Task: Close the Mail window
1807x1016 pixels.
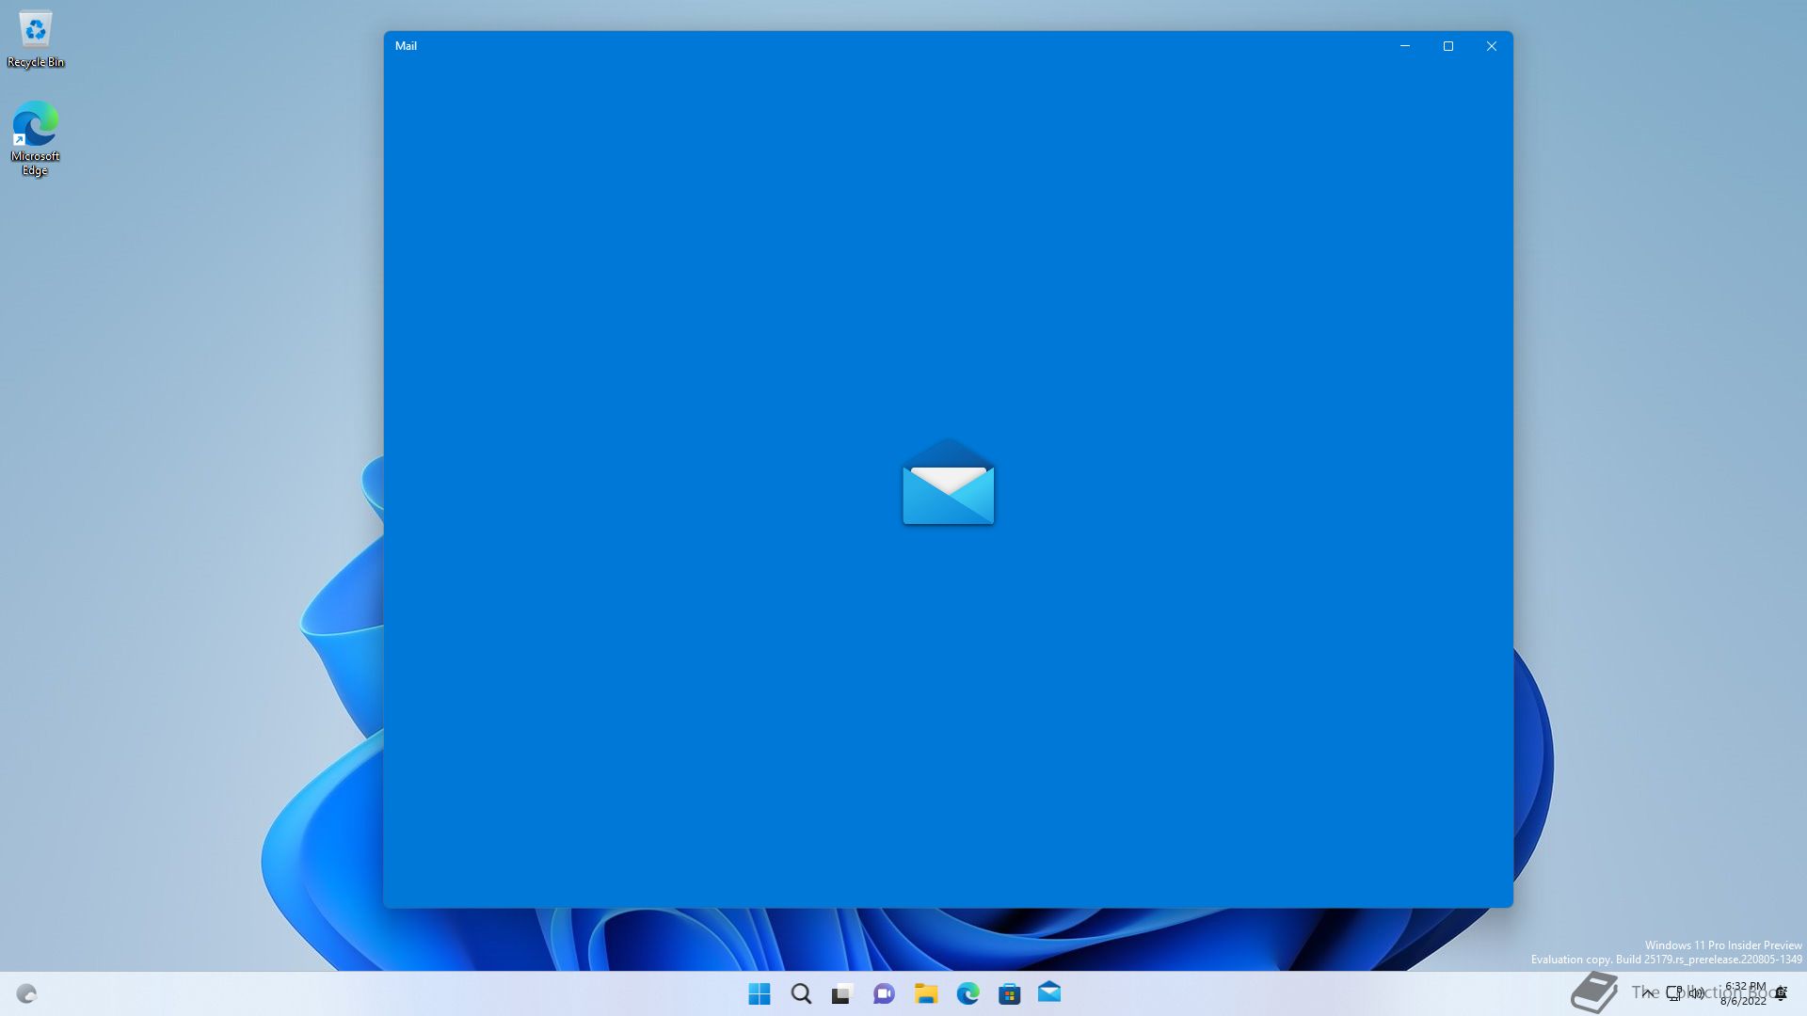Action: click(1492, 46)
